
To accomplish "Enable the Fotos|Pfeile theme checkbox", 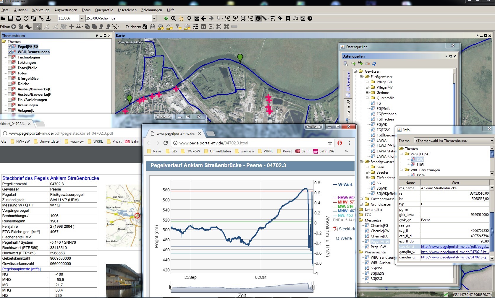I will coord(10,68).
